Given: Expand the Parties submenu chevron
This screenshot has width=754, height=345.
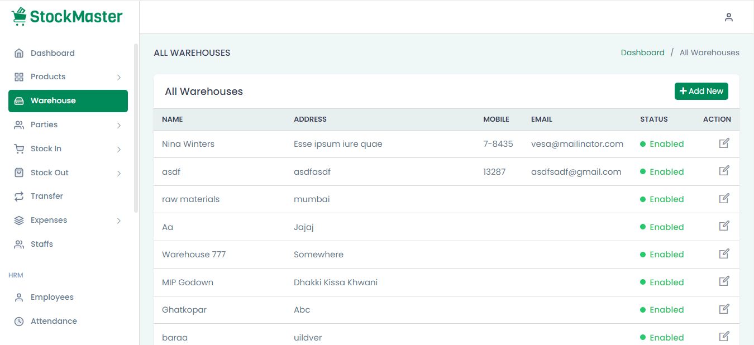Looking at the screenshot, I should (x=118, y=125).
